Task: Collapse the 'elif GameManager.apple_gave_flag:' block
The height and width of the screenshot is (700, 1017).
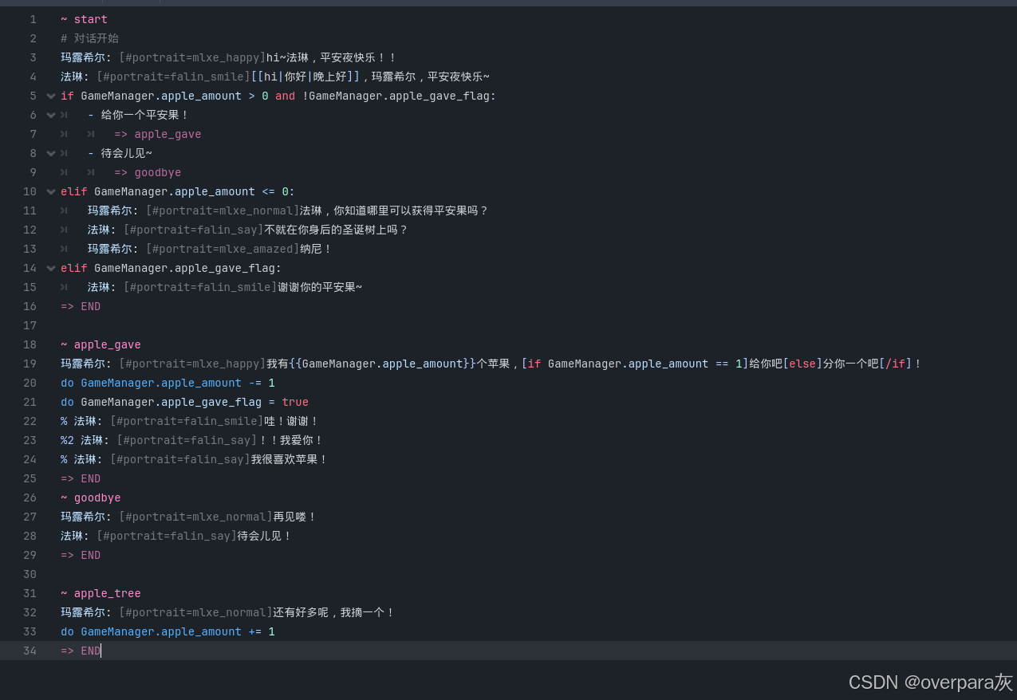Action: (51, 268)
